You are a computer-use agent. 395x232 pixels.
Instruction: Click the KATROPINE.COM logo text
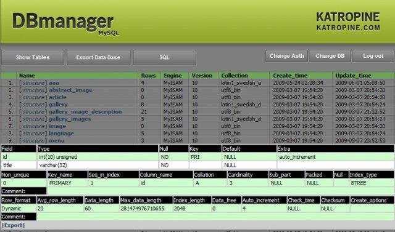click(348, 28)
